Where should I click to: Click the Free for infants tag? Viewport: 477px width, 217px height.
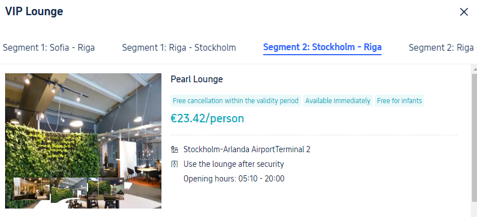[x=400, y=100]
